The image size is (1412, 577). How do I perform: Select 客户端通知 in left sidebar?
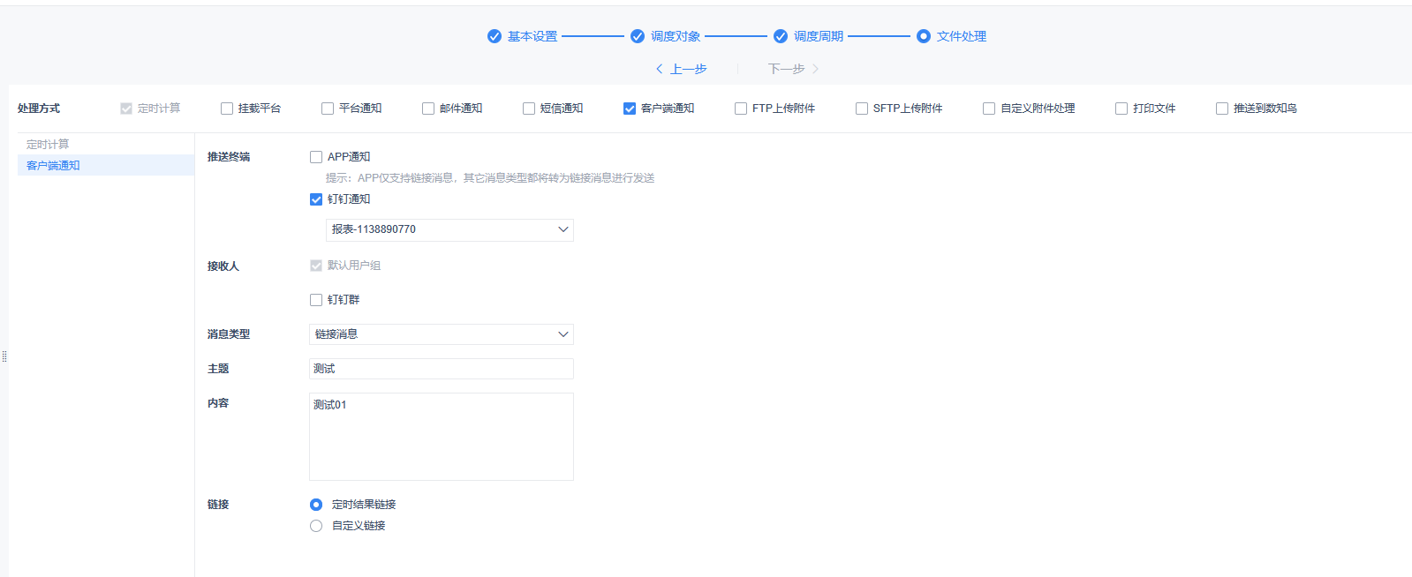point(53,165)
